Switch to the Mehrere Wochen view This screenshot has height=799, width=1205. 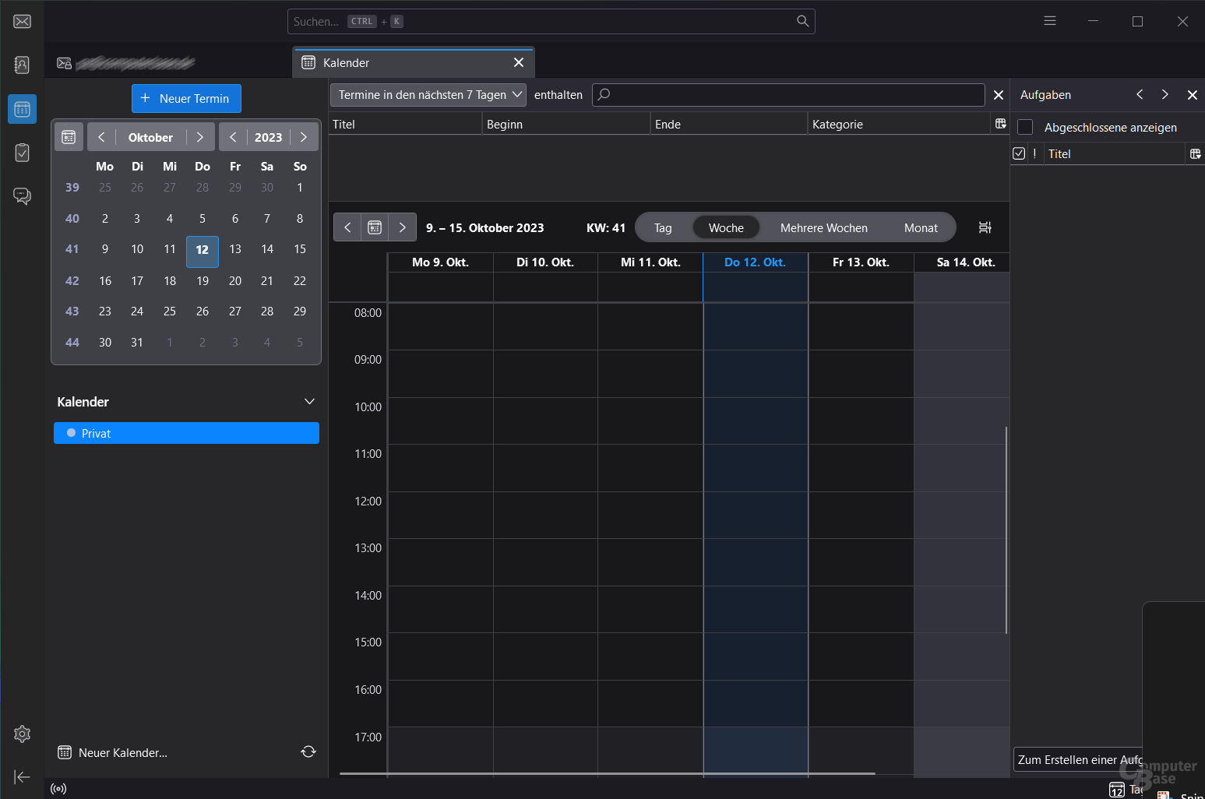click(824, 227)
